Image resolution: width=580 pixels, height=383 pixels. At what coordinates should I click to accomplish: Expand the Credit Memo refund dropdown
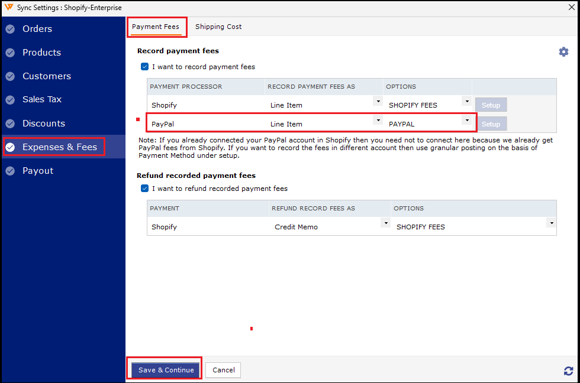click(x=385, y=224)
